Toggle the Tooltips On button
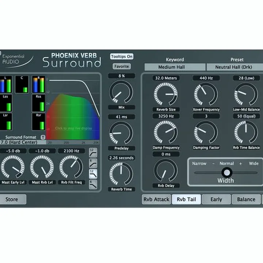Screen dimensions: 263x263 click(x=122, y=57)
